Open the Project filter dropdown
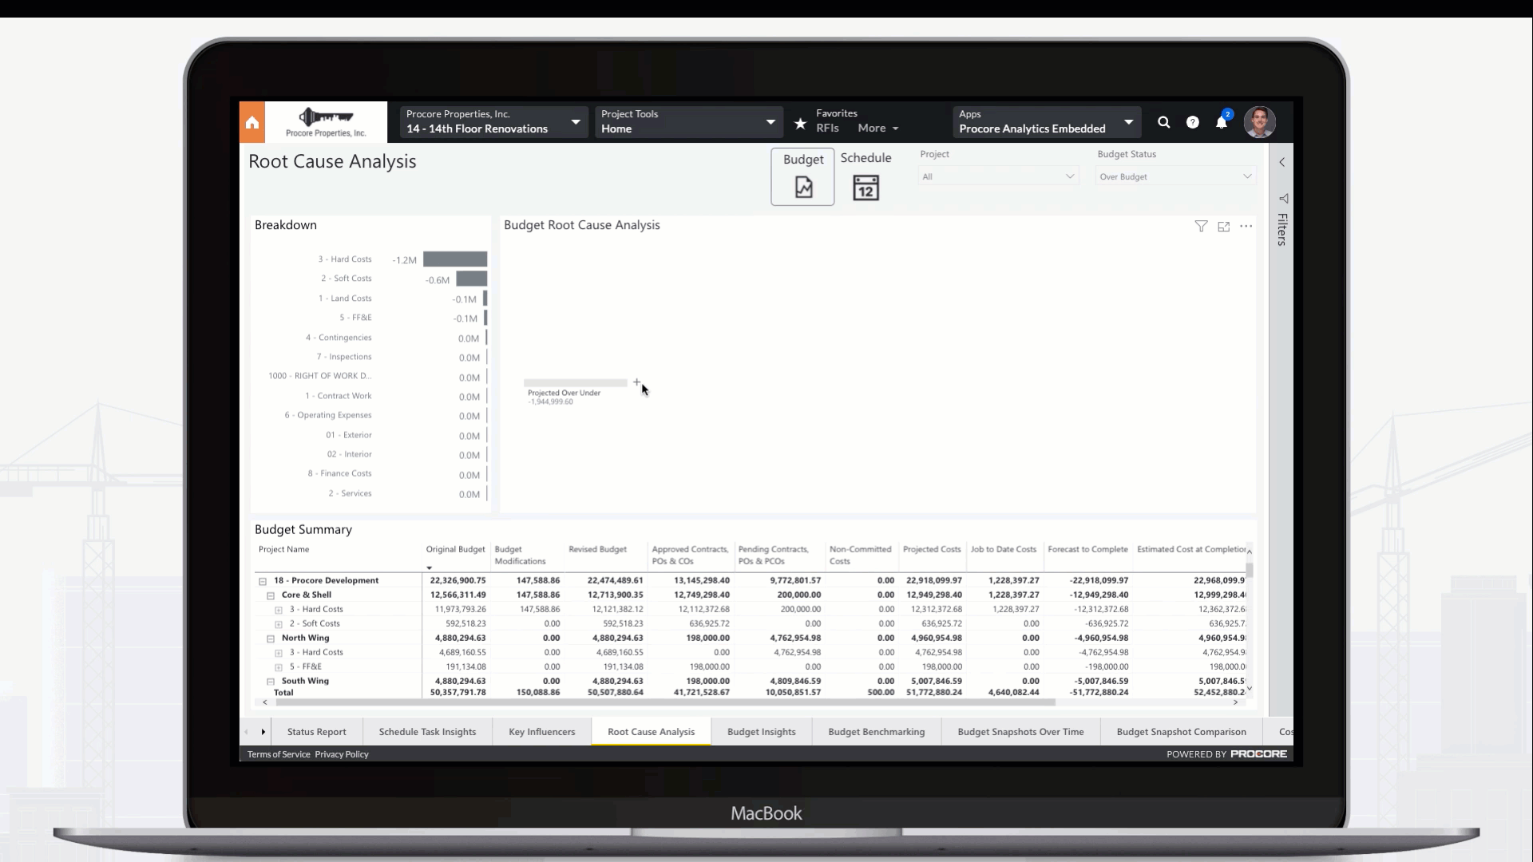This screenshot has height=862, width=1533. (x=997, y=176)
